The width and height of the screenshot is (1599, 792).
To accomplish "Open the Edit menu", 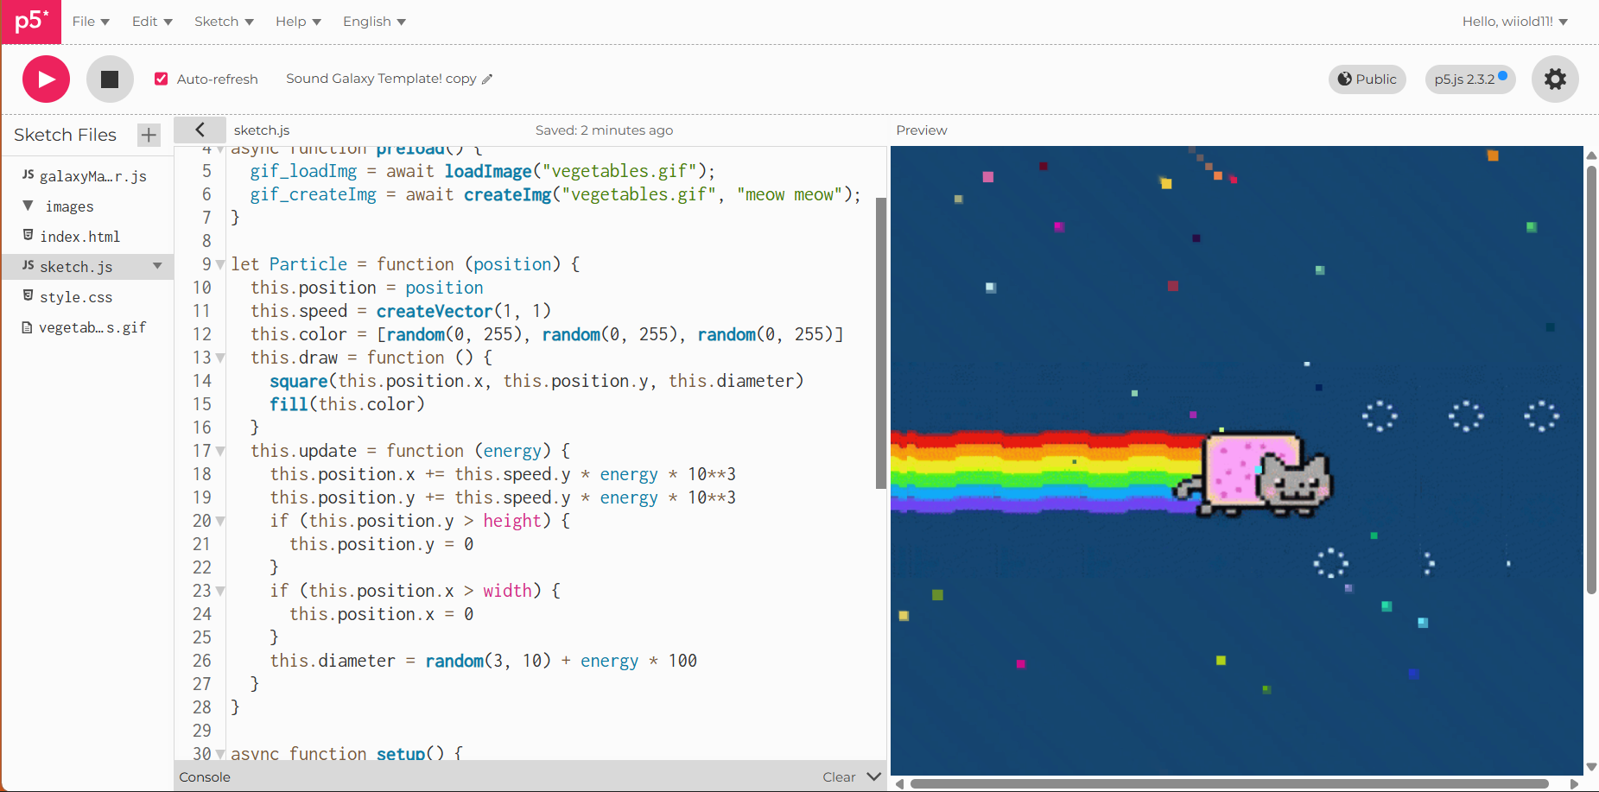I will 152,22.
